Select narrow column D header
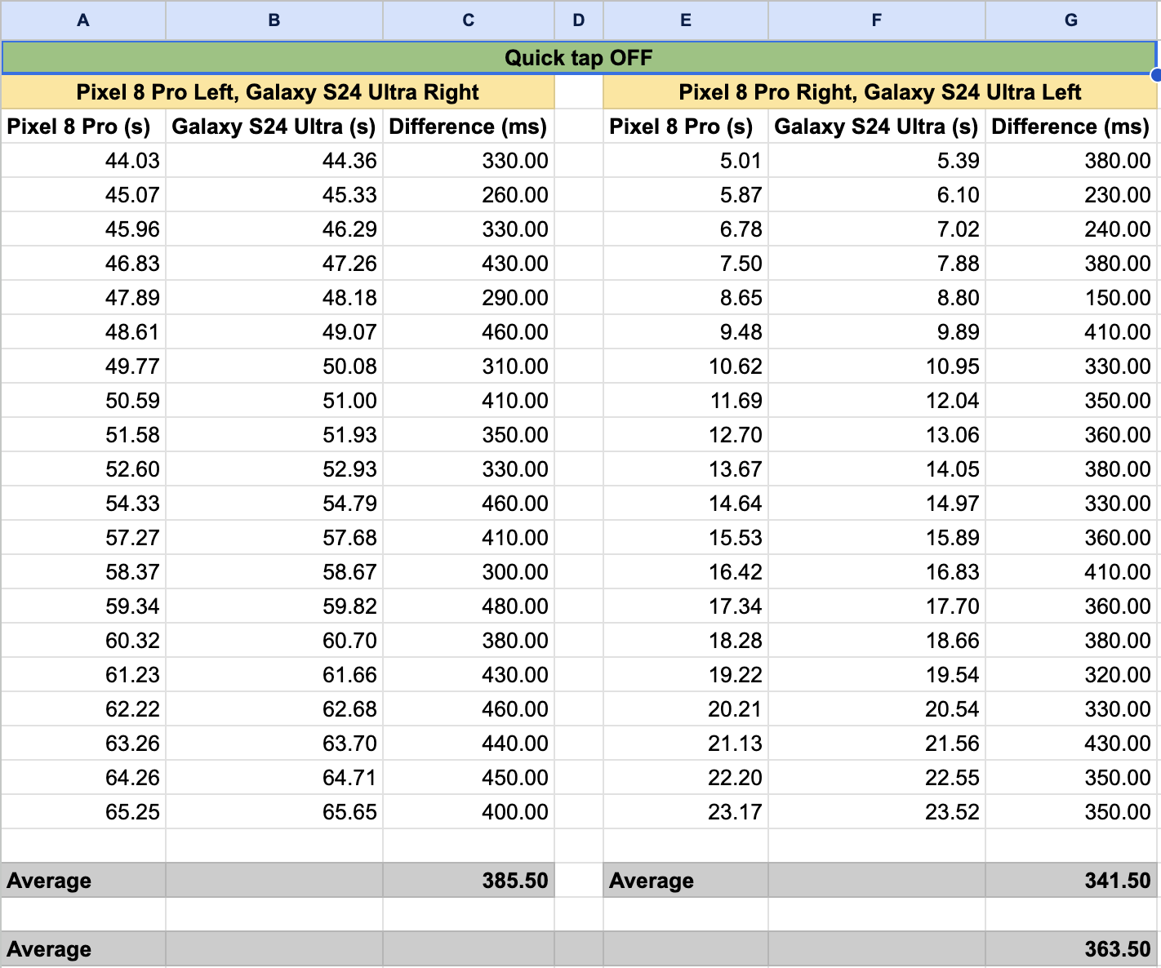 point(579,20)
